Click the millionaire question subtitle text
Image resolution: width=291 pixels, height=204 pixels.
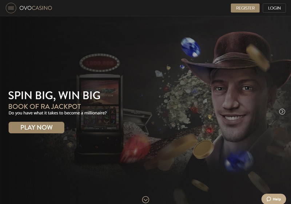click(57, 113)
